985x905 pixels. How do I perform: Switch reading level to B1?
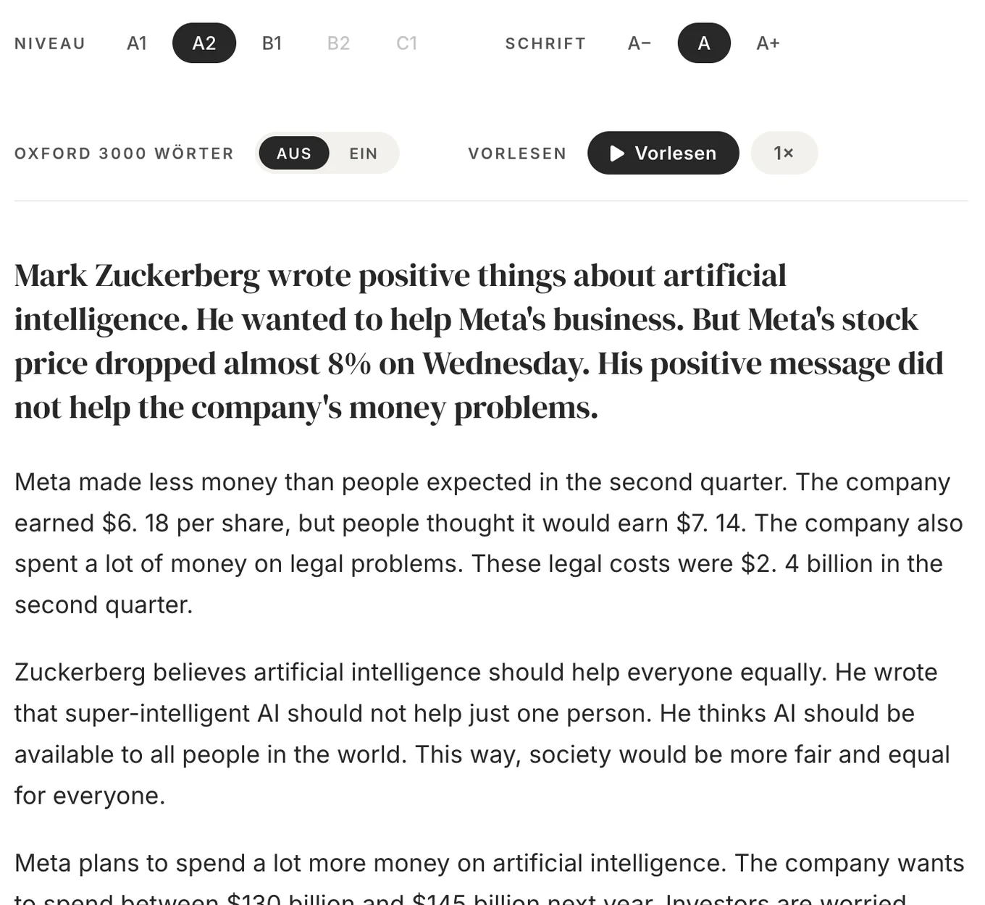click(272, 43)
